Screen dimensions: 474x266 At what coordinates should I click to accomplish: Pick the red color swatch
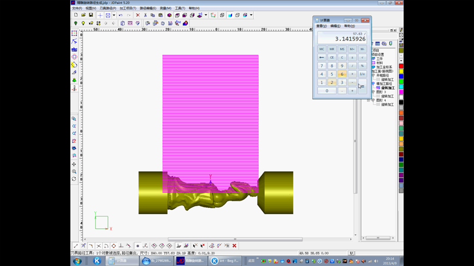coord(401,66)
